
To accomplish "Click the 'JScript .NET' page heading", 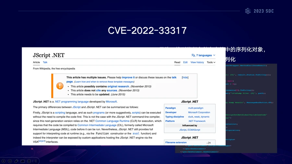I will pos(49,55).
